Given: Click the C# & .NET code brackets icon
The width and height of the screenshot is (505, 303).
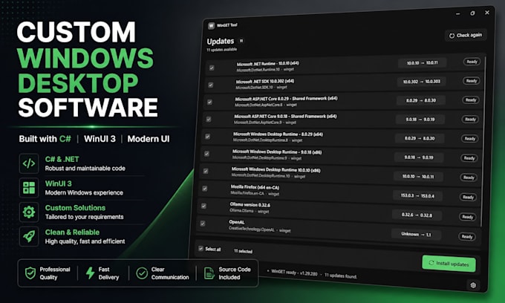Looking at the screenshot, I should pos(29,163).
